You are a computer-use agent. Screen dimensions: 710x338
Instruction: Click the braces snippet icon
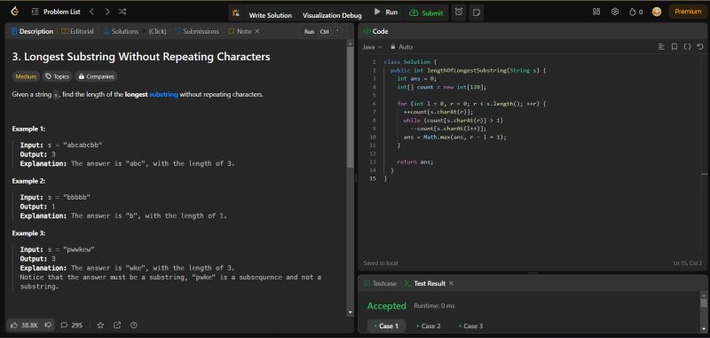pos(687,47)
